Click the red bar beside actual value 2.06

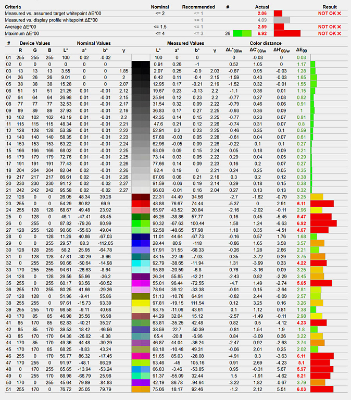(278, 12)
